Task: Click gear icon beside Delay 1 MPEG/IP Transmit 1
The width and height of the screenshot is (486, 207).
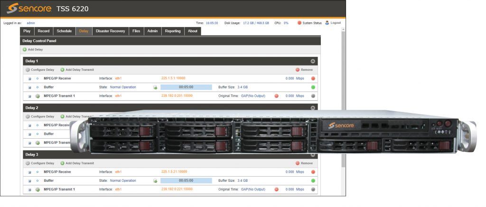Action: pyautogui.click(x=37, y=96)
